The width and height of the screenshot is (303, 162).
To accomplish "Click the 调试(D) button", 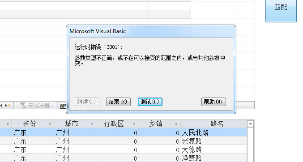I will (150, 102).
